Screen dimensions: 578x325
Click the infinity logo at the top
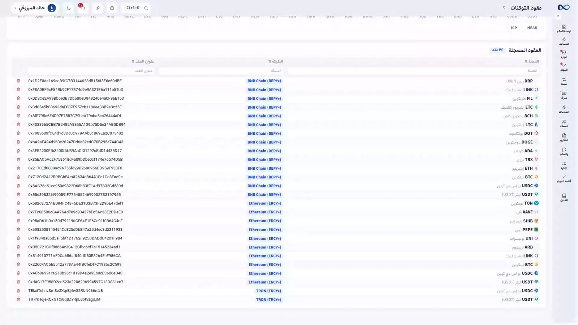click(x=564, y=8)
